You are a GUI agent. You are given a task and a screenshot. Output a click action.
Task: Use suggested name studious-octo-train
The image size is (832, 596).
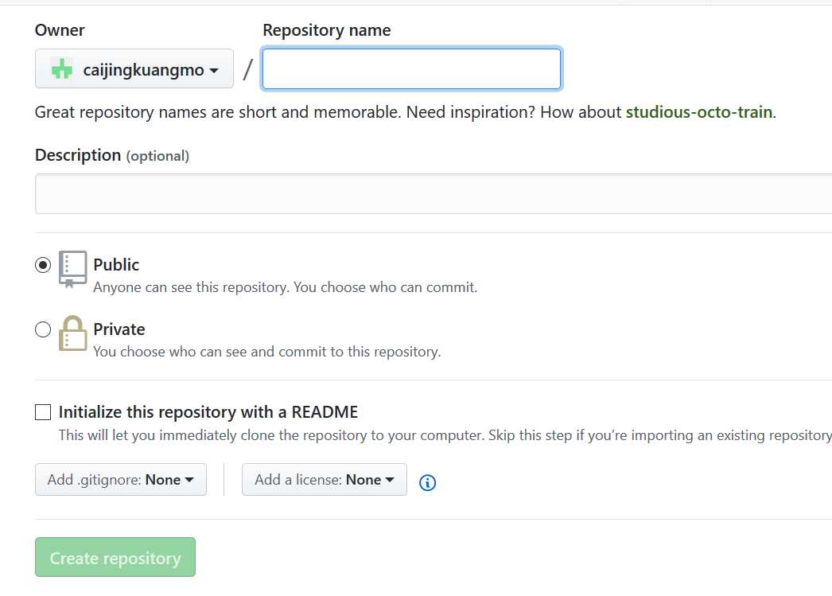pos(699,112)
